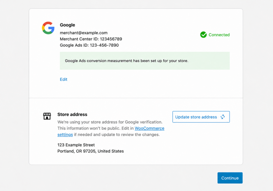Click the Update store address button
This screenshot has height=191, width=273.
[x=201, y=117]
